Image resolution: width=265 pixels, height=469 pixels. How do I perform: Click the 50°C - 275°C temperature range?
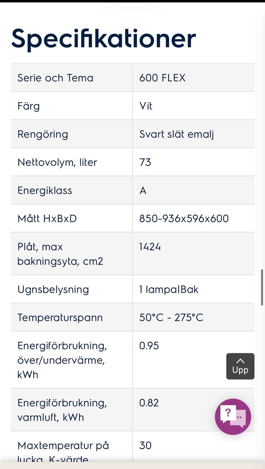(x=171, y=318)
